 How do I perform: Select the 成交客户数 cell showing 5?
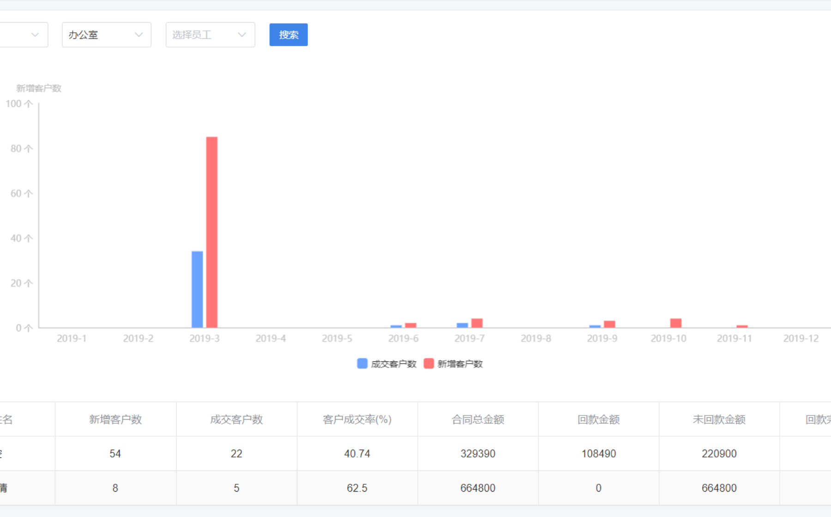click(236, 488)
